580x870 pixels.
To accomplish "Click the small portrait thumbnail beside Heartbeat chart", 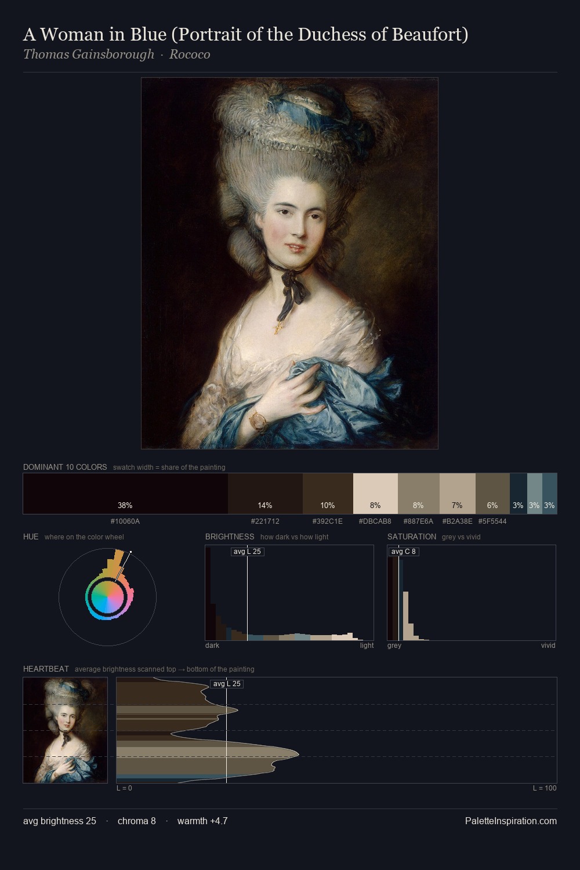I will click(x=65, y=730).
